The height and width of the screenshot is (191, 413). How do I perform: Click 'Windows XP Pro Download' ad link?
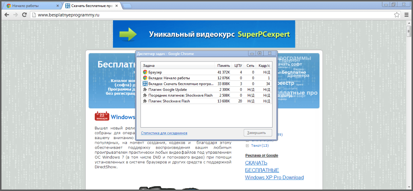pyautogui.click(x=274, y=178)
